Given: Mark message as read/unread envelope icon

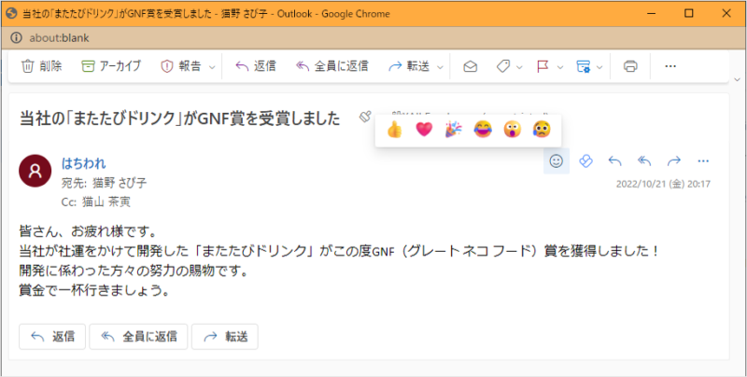Looking at the screenshot, I should 471,66.
